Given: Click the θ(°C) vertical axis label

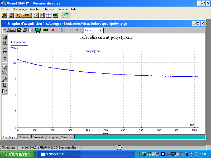Looking at the screenshot, I should point(13,48).
